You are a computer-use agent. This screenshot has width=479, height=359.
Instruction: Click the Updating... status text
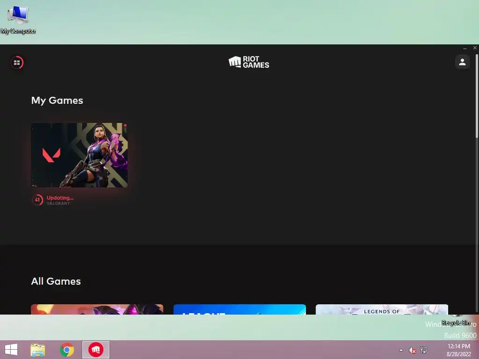coord(60,198)
